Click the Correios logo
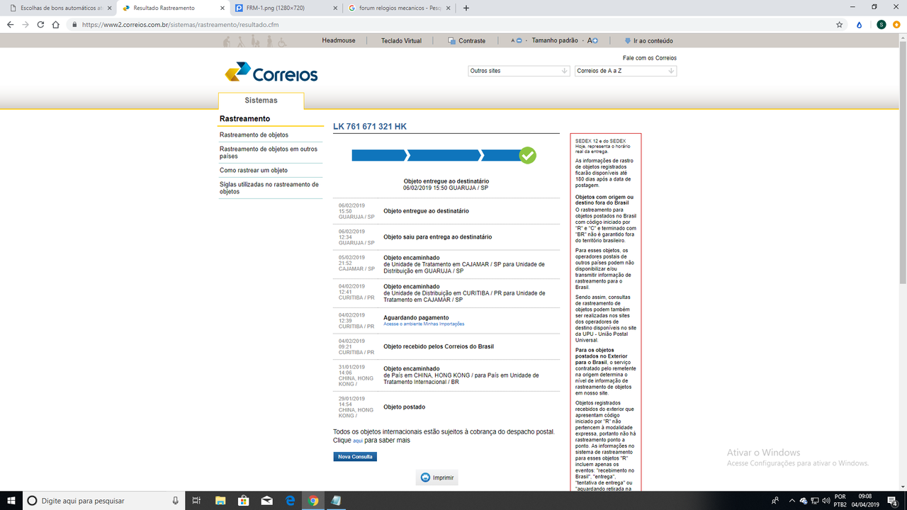Viewport: 907px width, 510px height. [x=271, y=72]
